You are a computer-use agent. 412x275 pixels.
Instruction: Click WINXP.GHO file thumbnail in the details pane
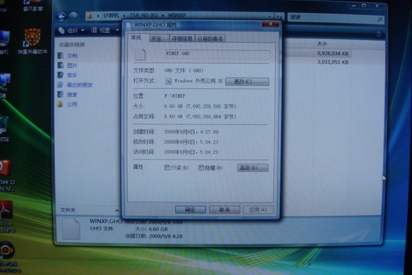(x=71, y=229)
